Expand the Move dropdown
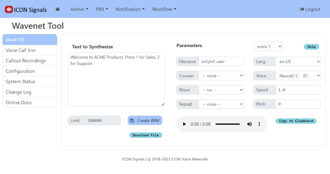 coord(221,90)
